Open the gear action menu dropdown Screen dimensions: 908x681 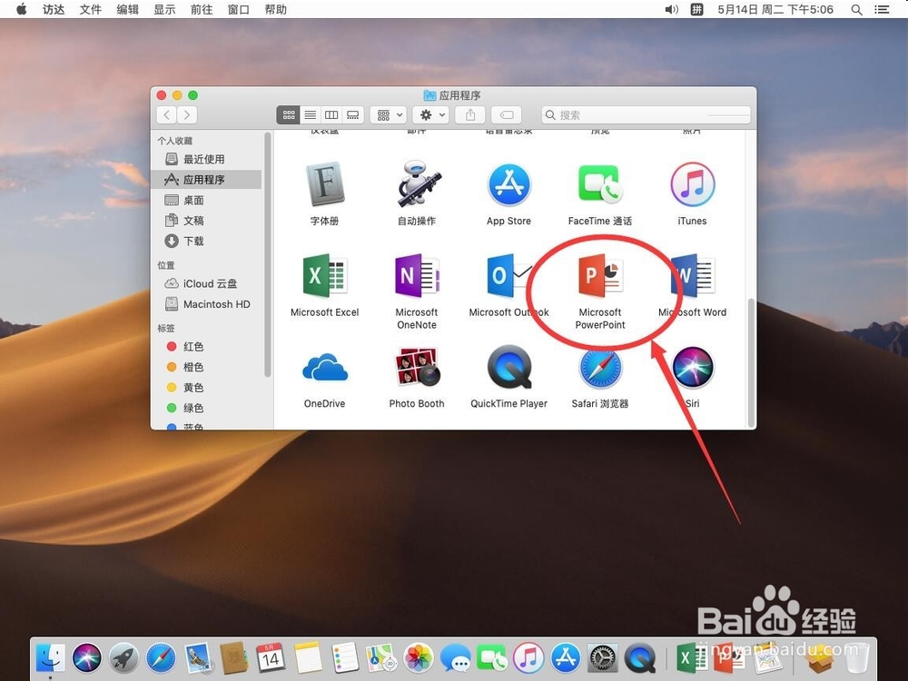[x=430, y=114]
